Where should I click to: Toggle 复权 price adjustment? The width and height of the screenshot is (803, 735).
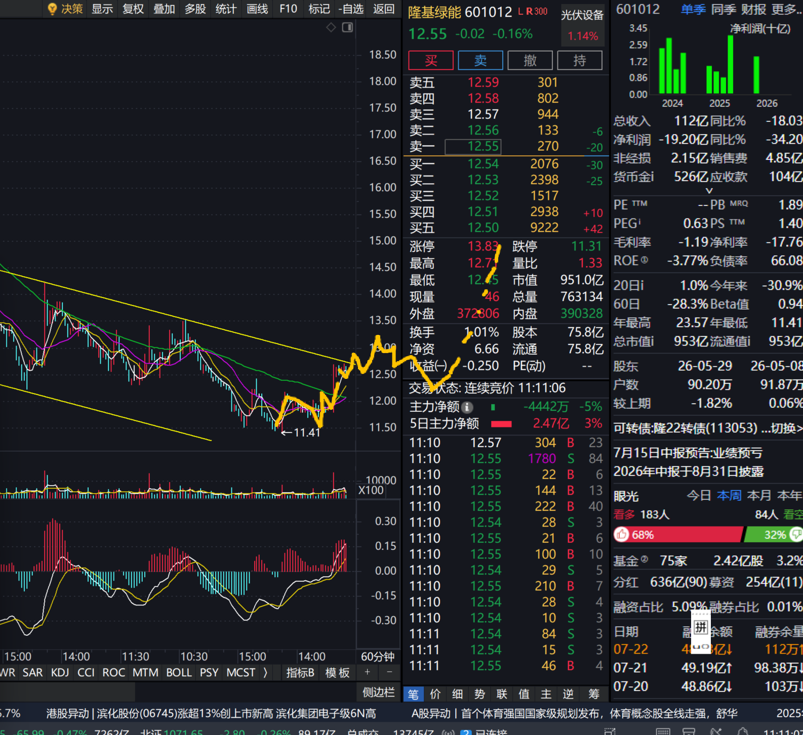(133, 9)
